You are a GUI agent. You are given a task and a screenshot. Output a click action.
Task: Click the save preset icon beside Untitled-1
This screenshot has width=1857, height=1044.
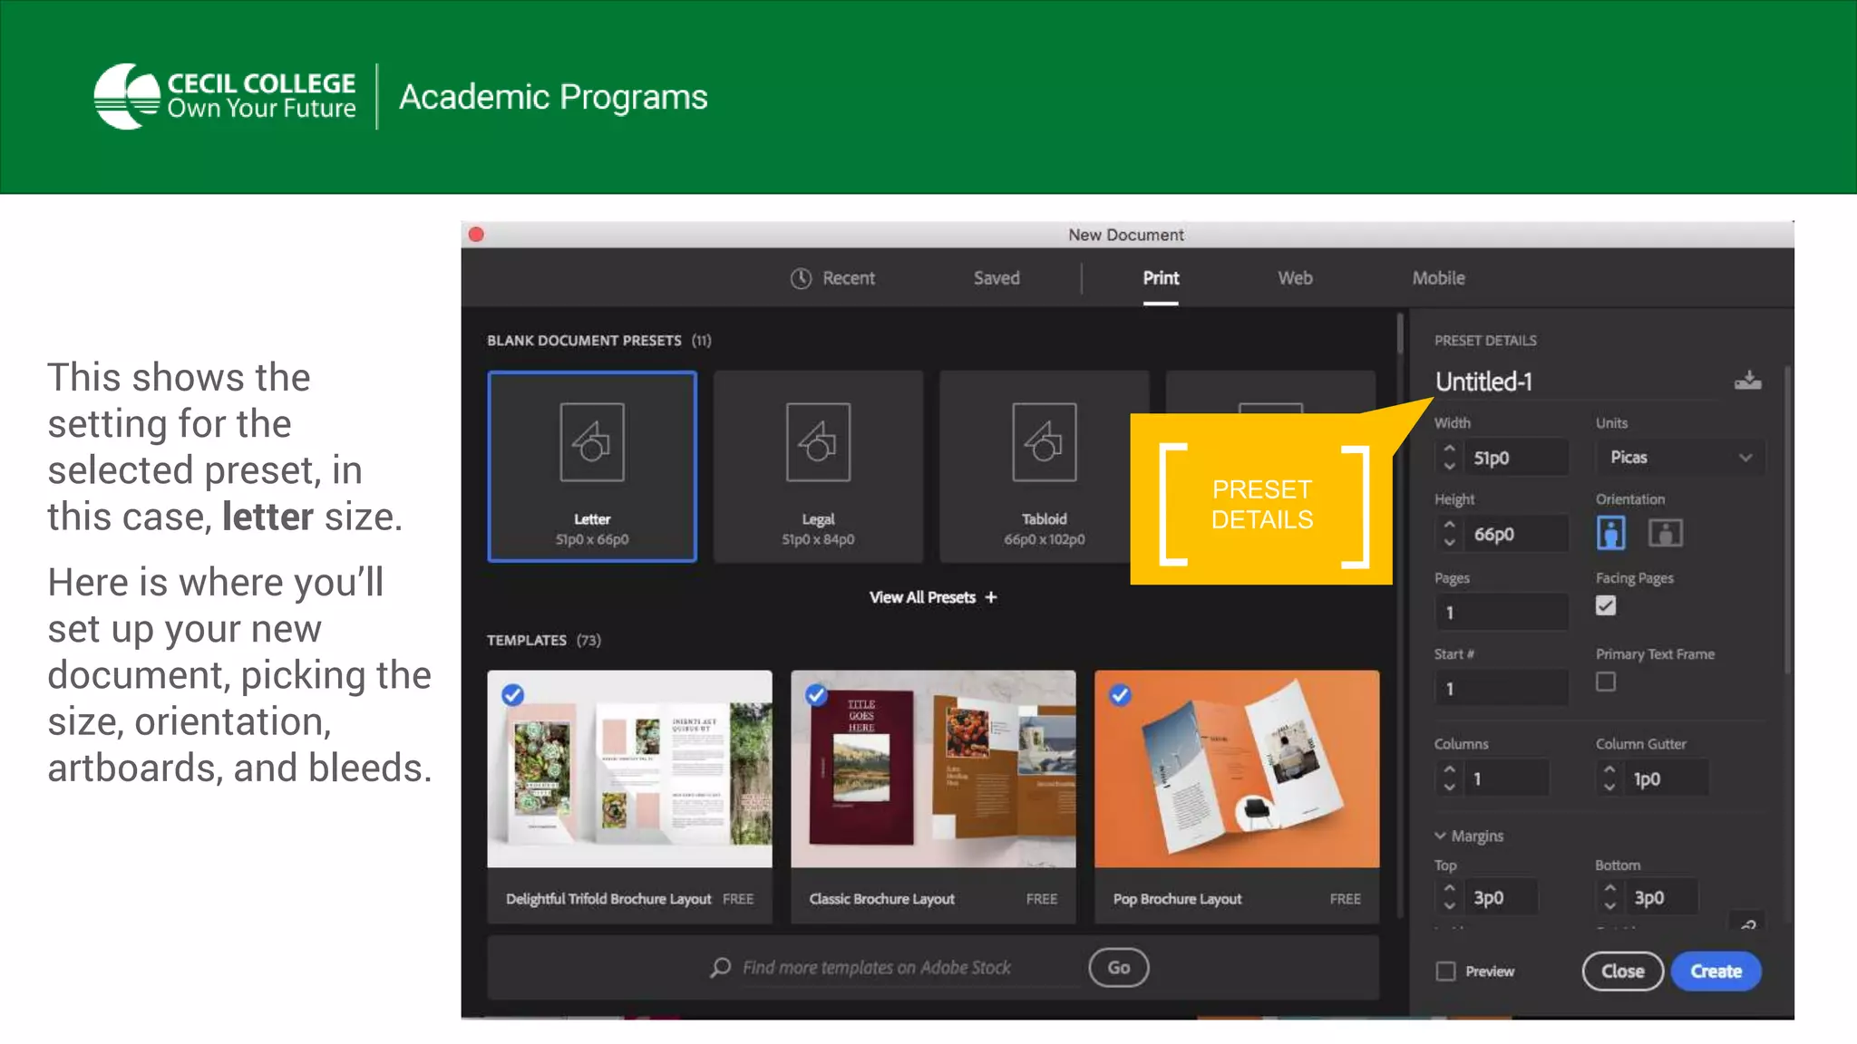[x=1747, y=381]
